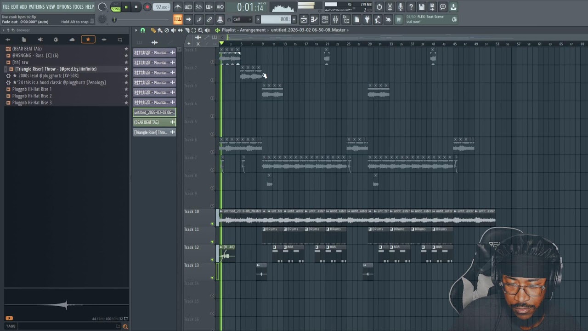Select the Slice tool in Playlist
The height and width of the screenshot is (331, 588).
[x=187, y=30]
